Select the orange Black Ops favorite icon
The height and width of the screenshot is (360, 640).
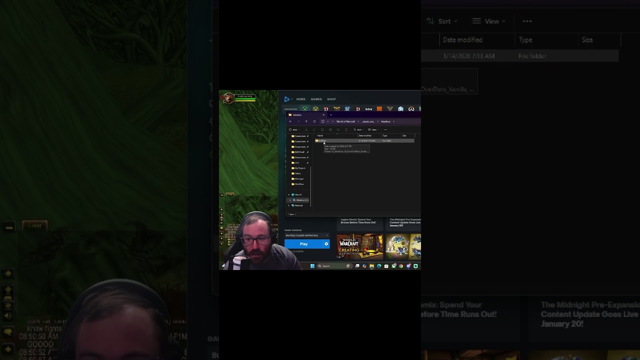[x=379, y=109]
